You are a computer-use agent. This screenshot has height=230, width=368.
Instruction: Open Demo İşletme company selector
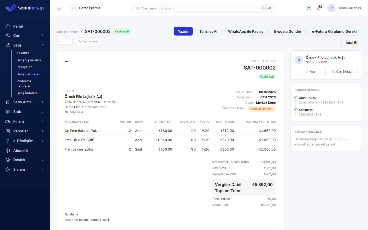(x=86, y=8)
